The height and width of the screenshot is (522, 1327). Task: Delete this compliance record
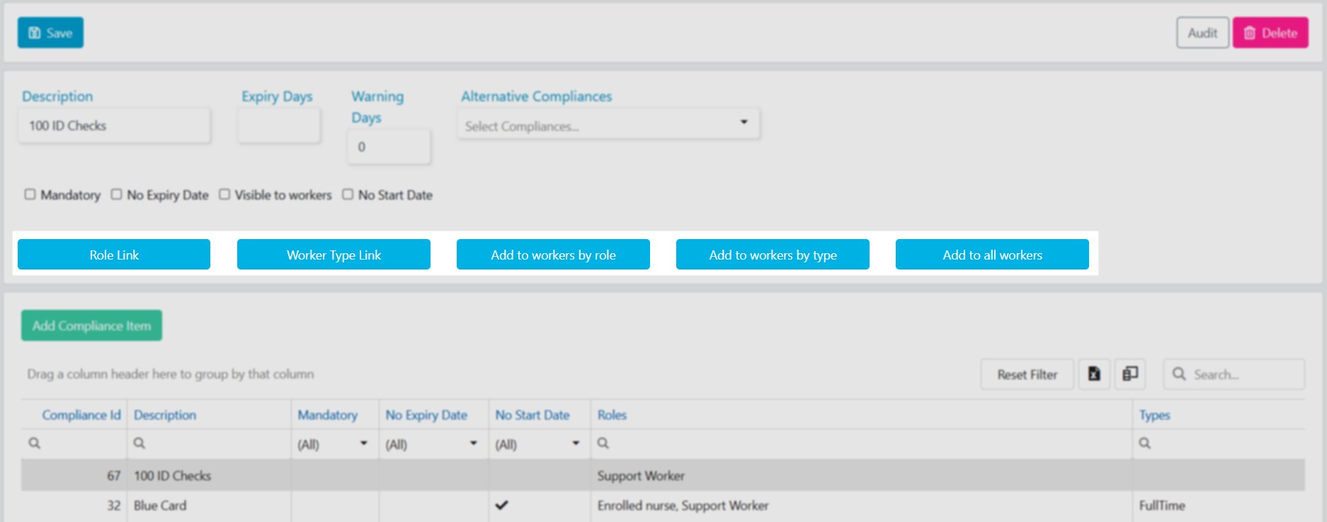tap(1270, 33)
